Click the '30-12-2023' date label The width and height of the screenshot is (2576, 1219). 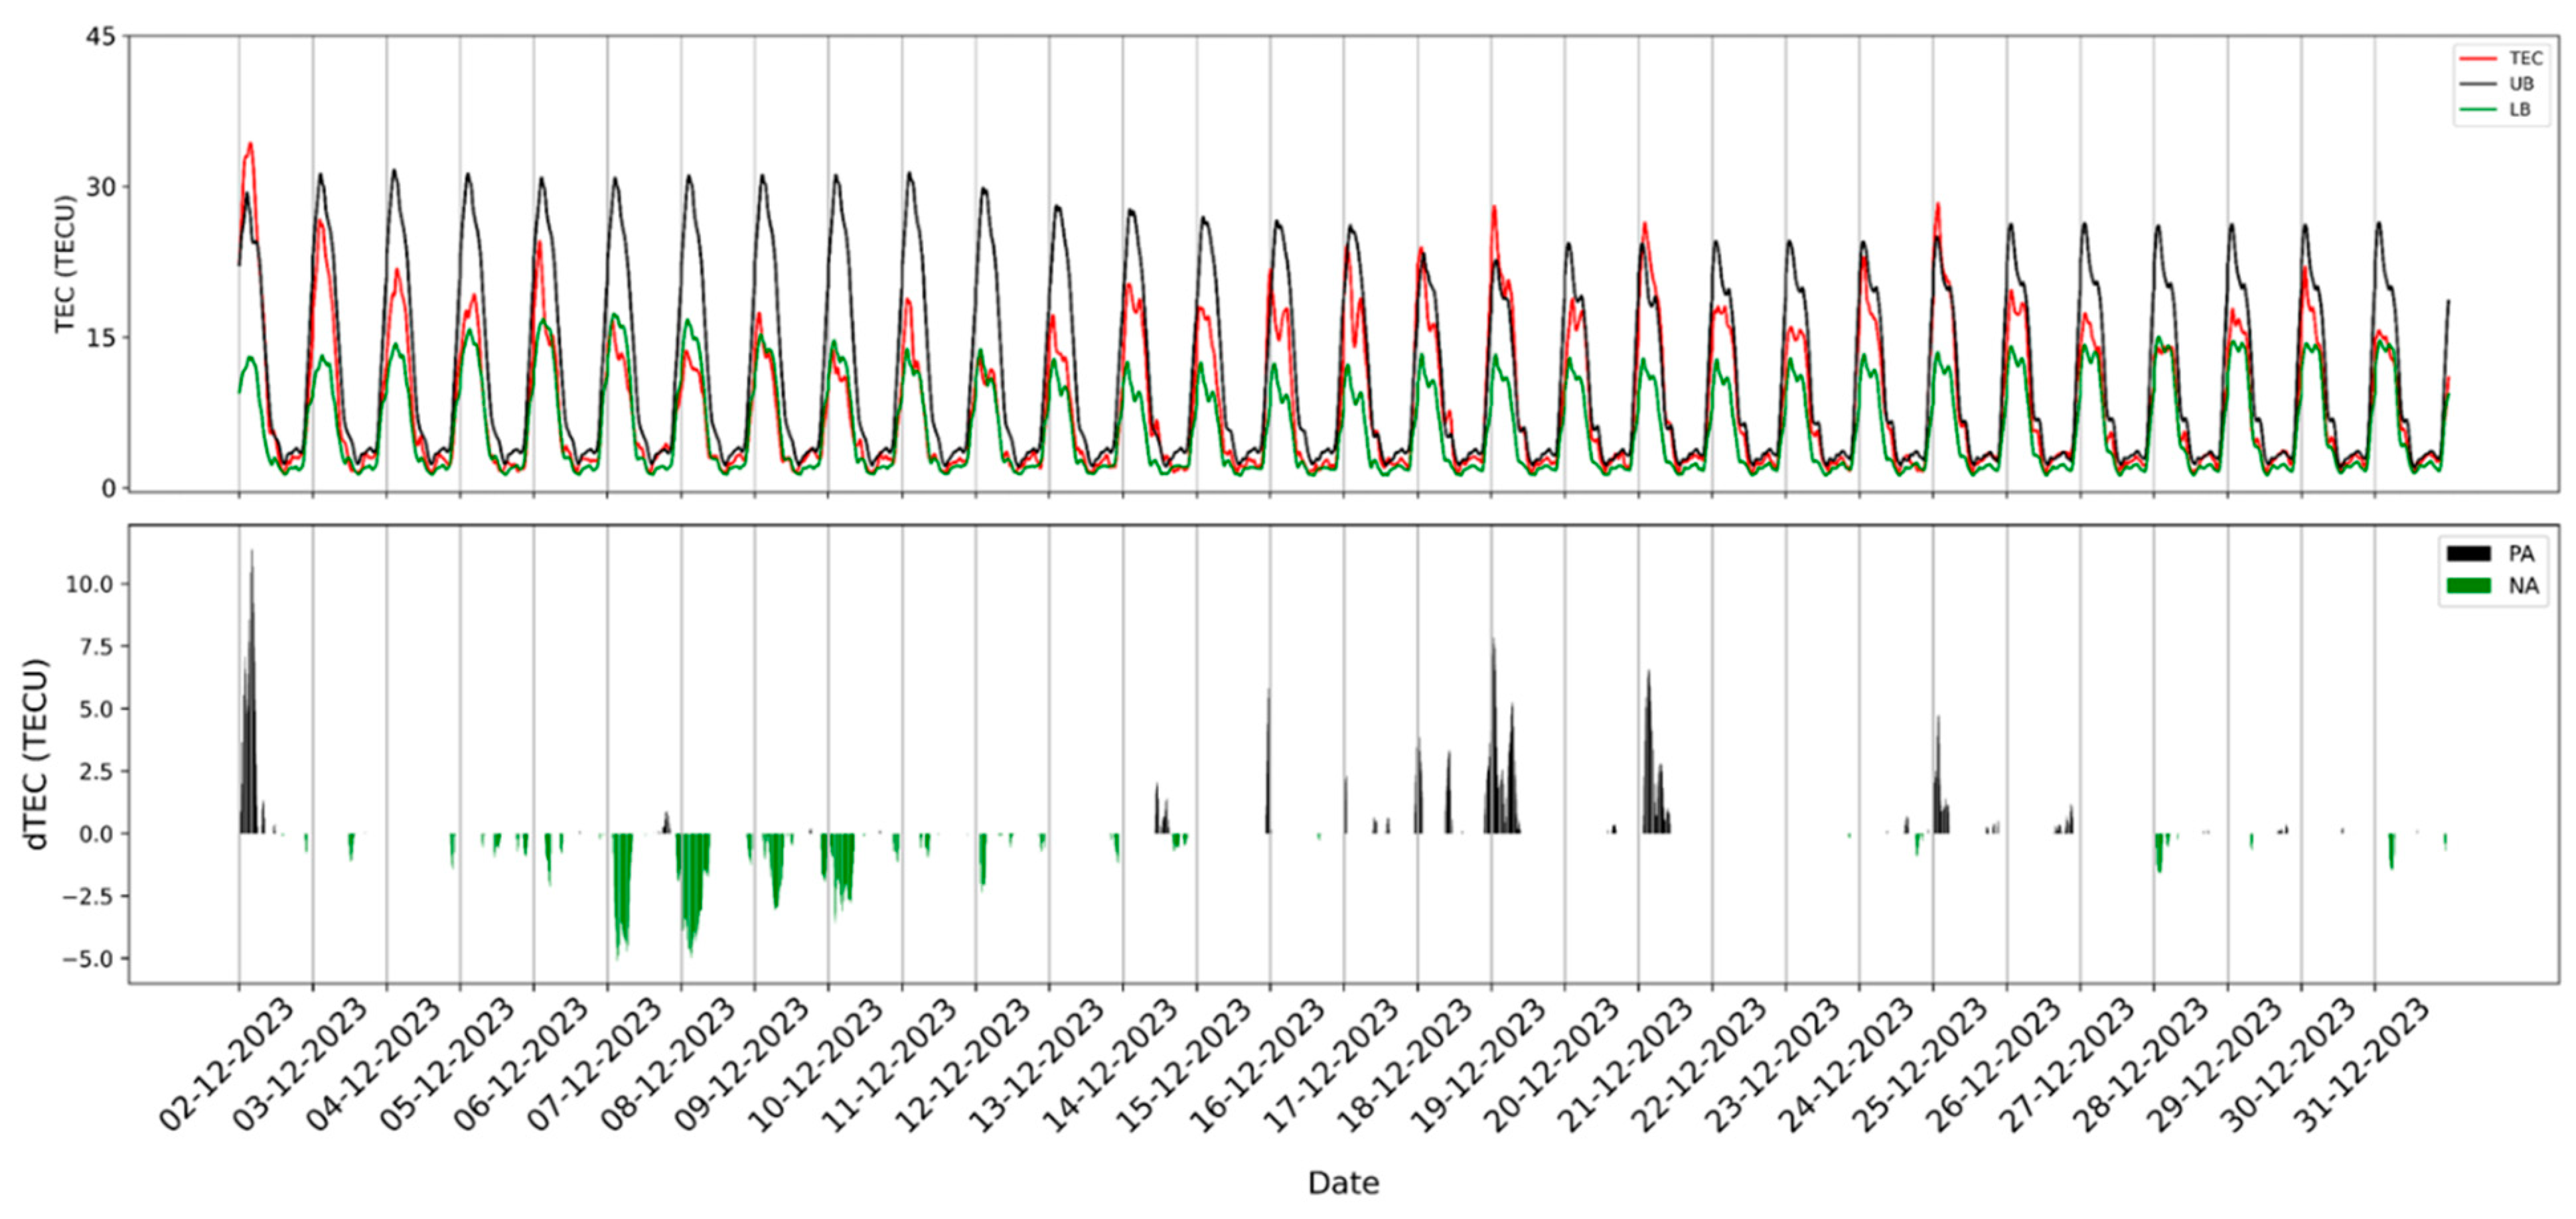click(2290, 1067)
